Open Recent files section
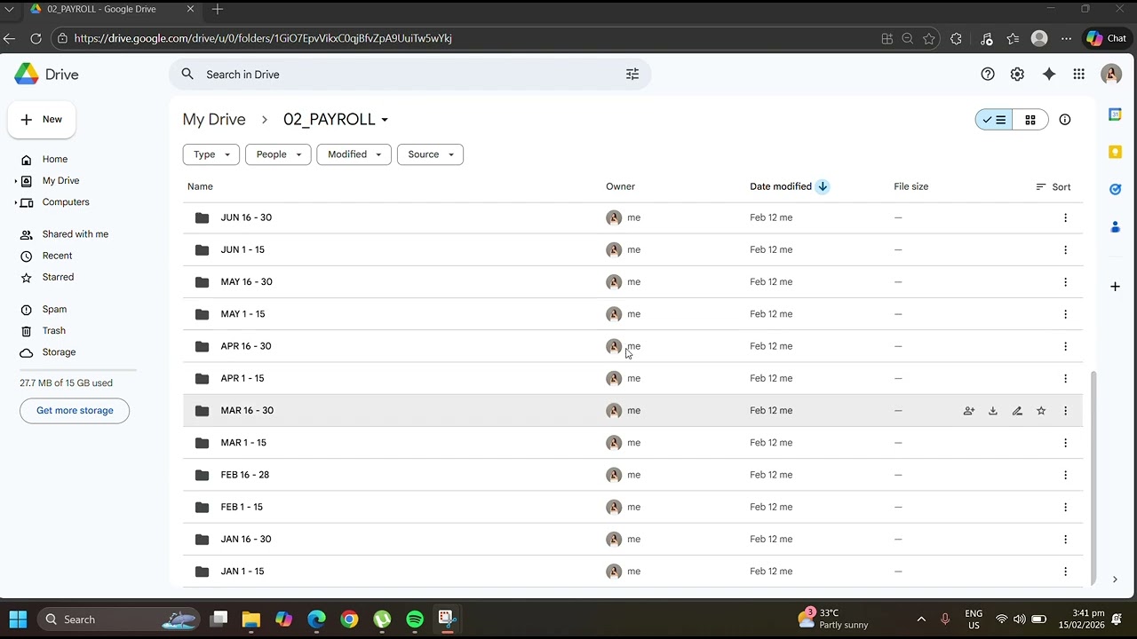 pyautogui.click(x=57, y=256)
